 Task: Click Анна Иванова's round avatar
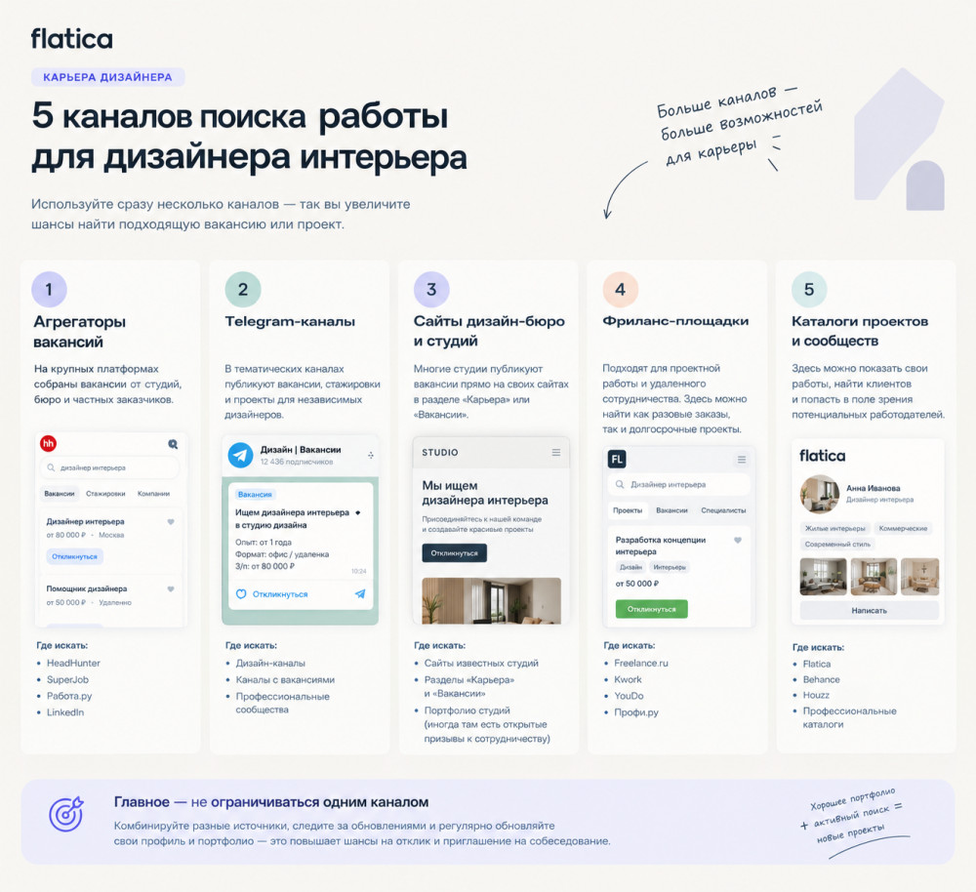[x=820, y=494]
